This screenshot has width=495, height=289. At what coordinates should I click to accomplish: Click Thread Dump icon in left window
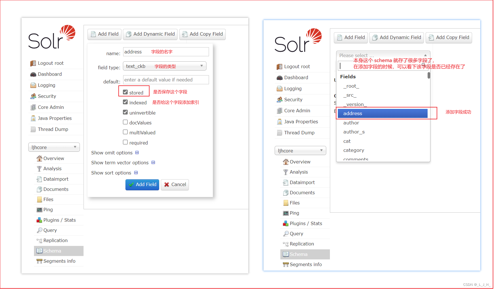point(33,130)
